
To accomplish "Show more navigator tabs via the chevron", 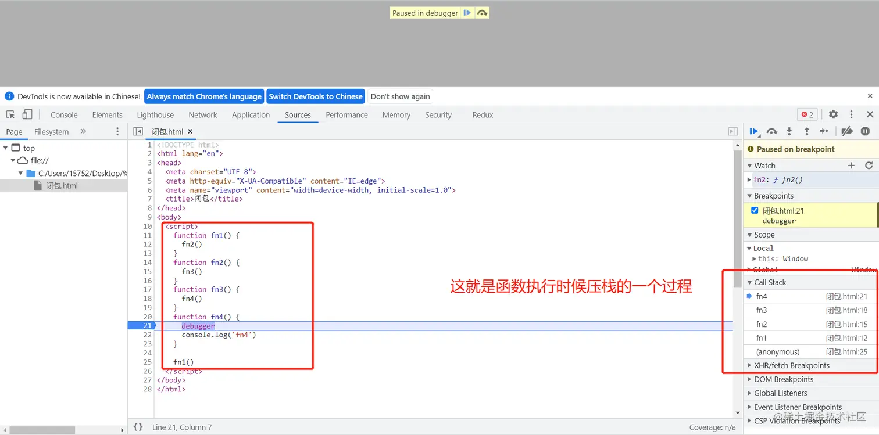I will tap(83, 131).
